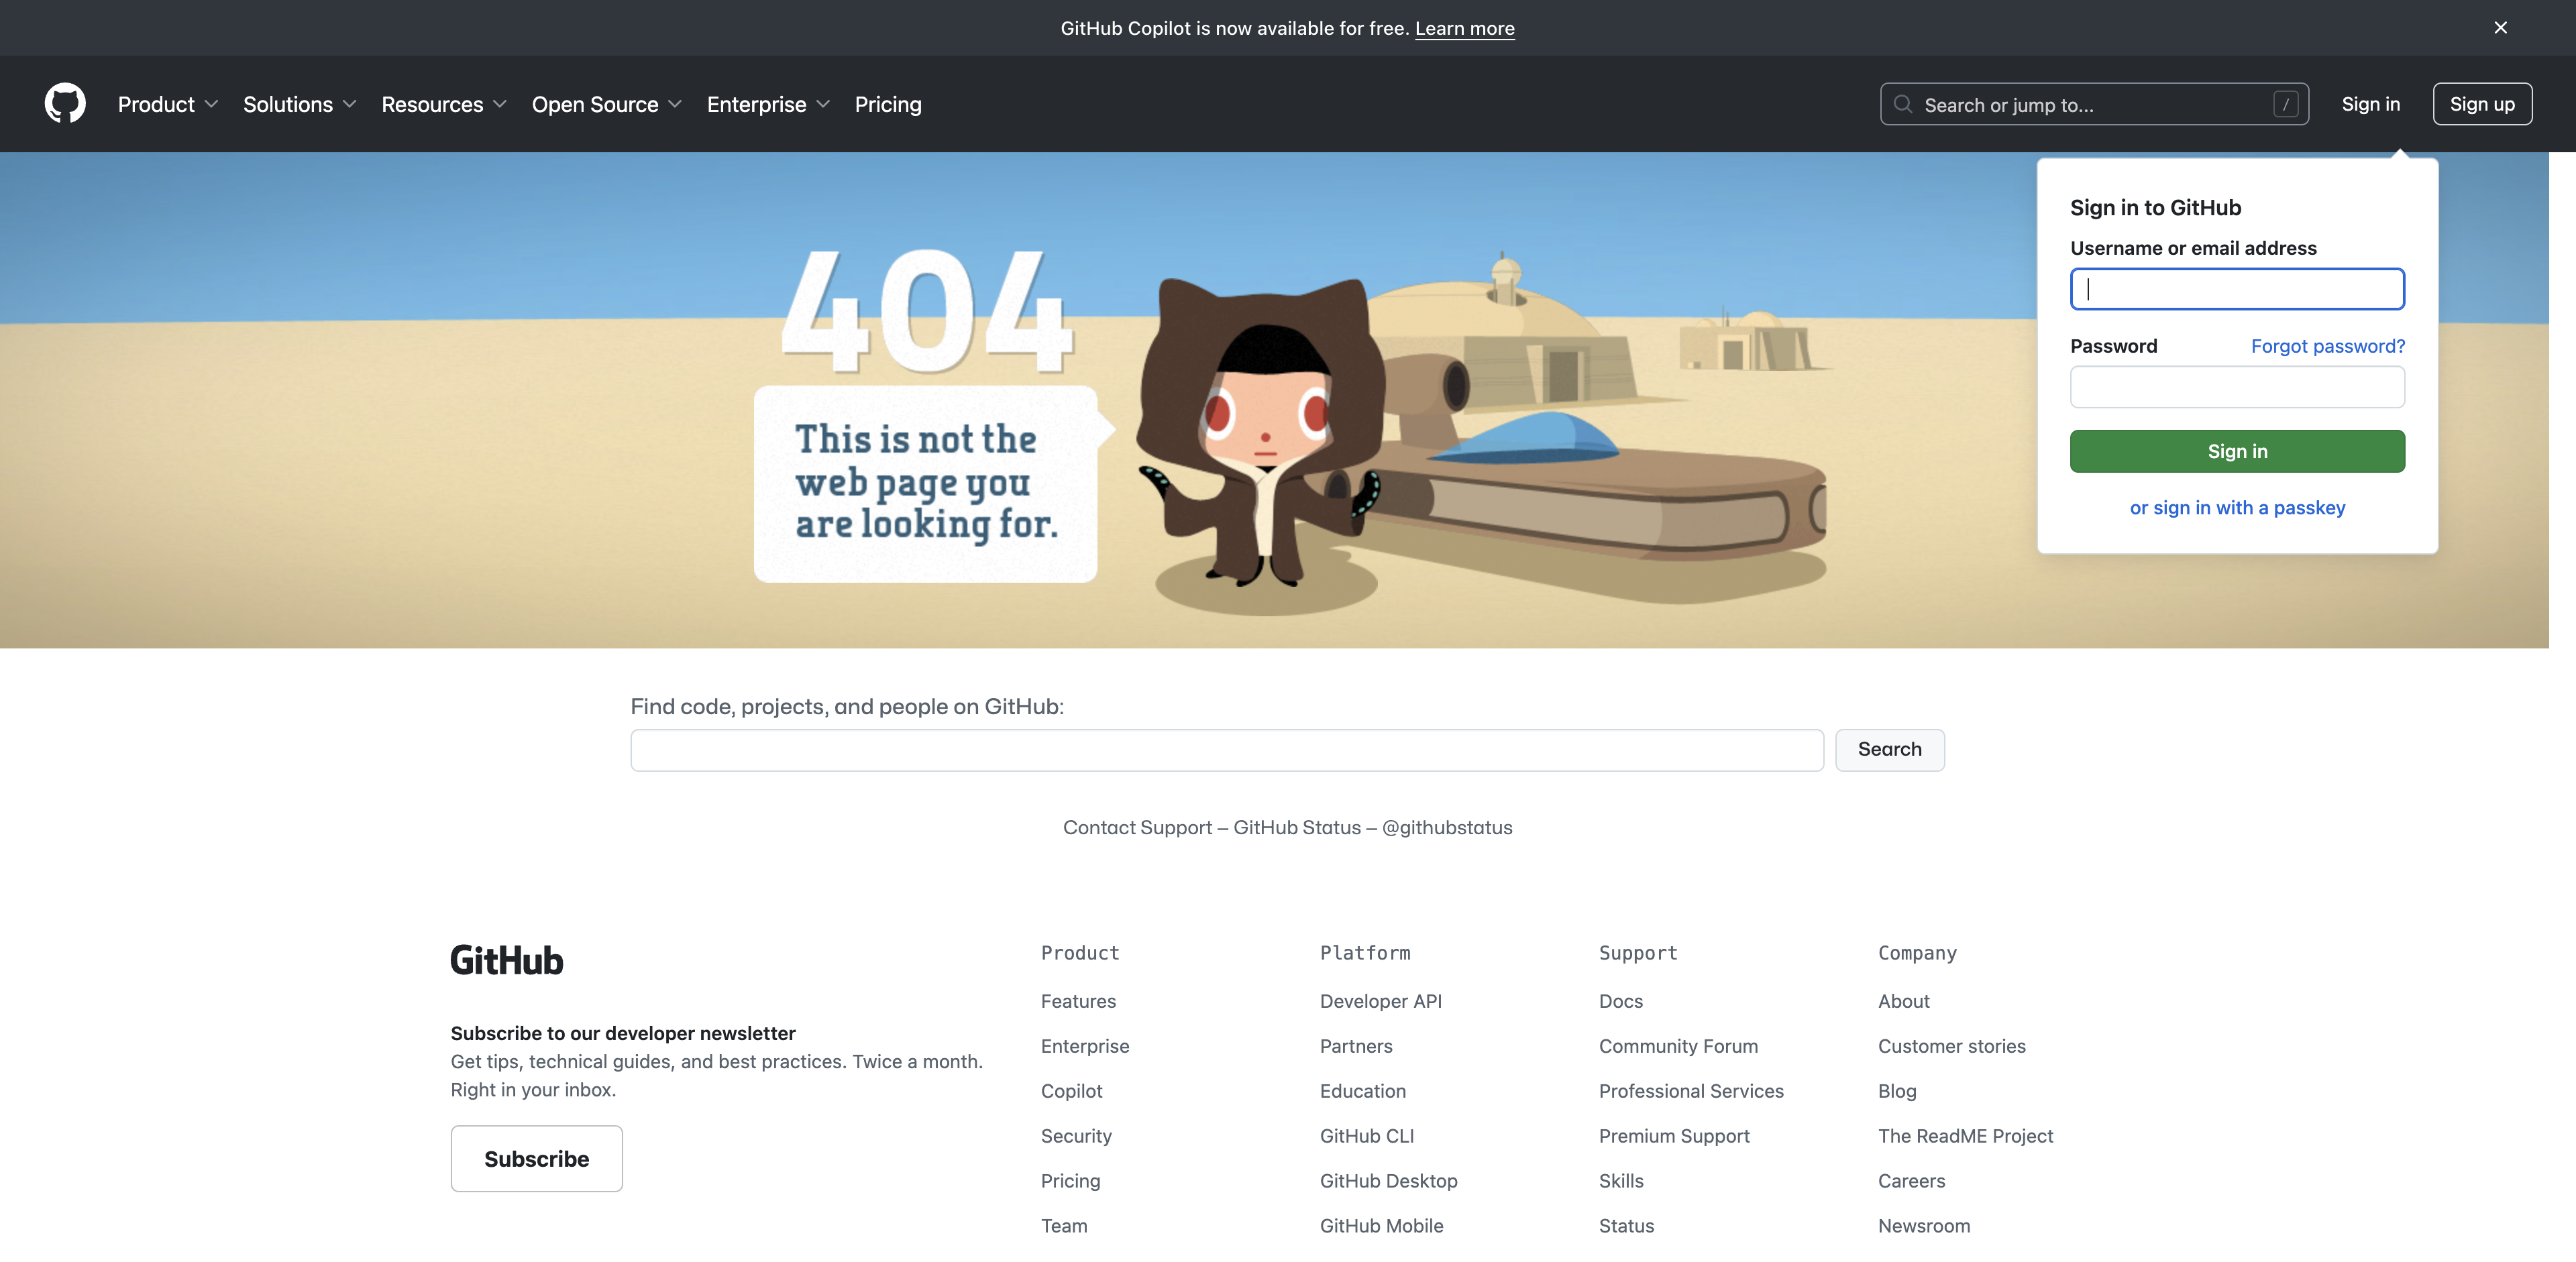The image size is (2576, 1262).
Task: Focus the Password field
Action: click(2237, 387)
